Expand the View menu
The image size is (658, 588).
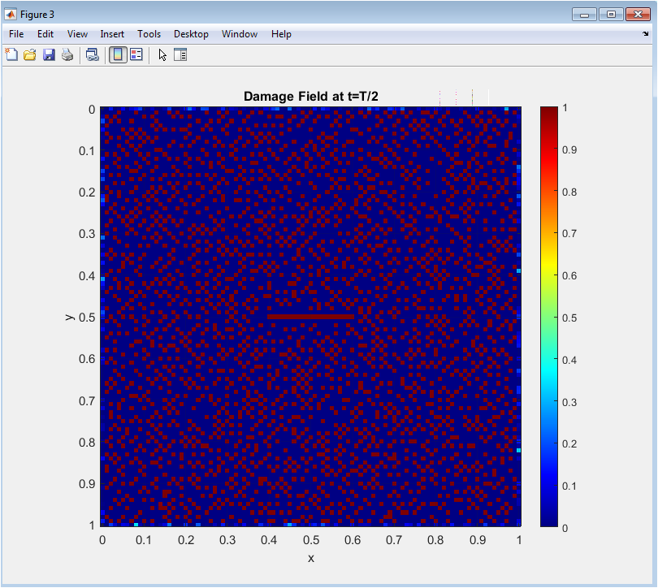click(x=77, y=34)
